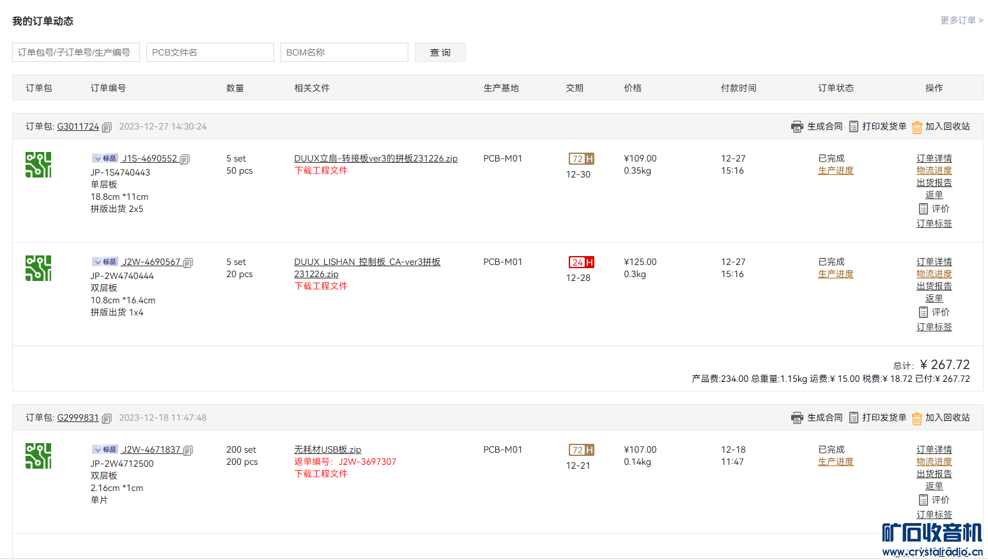The image size is (988, 560).
Task: Click PCB thumbnail of order J1S-4690552
Action: pos(38,165)
